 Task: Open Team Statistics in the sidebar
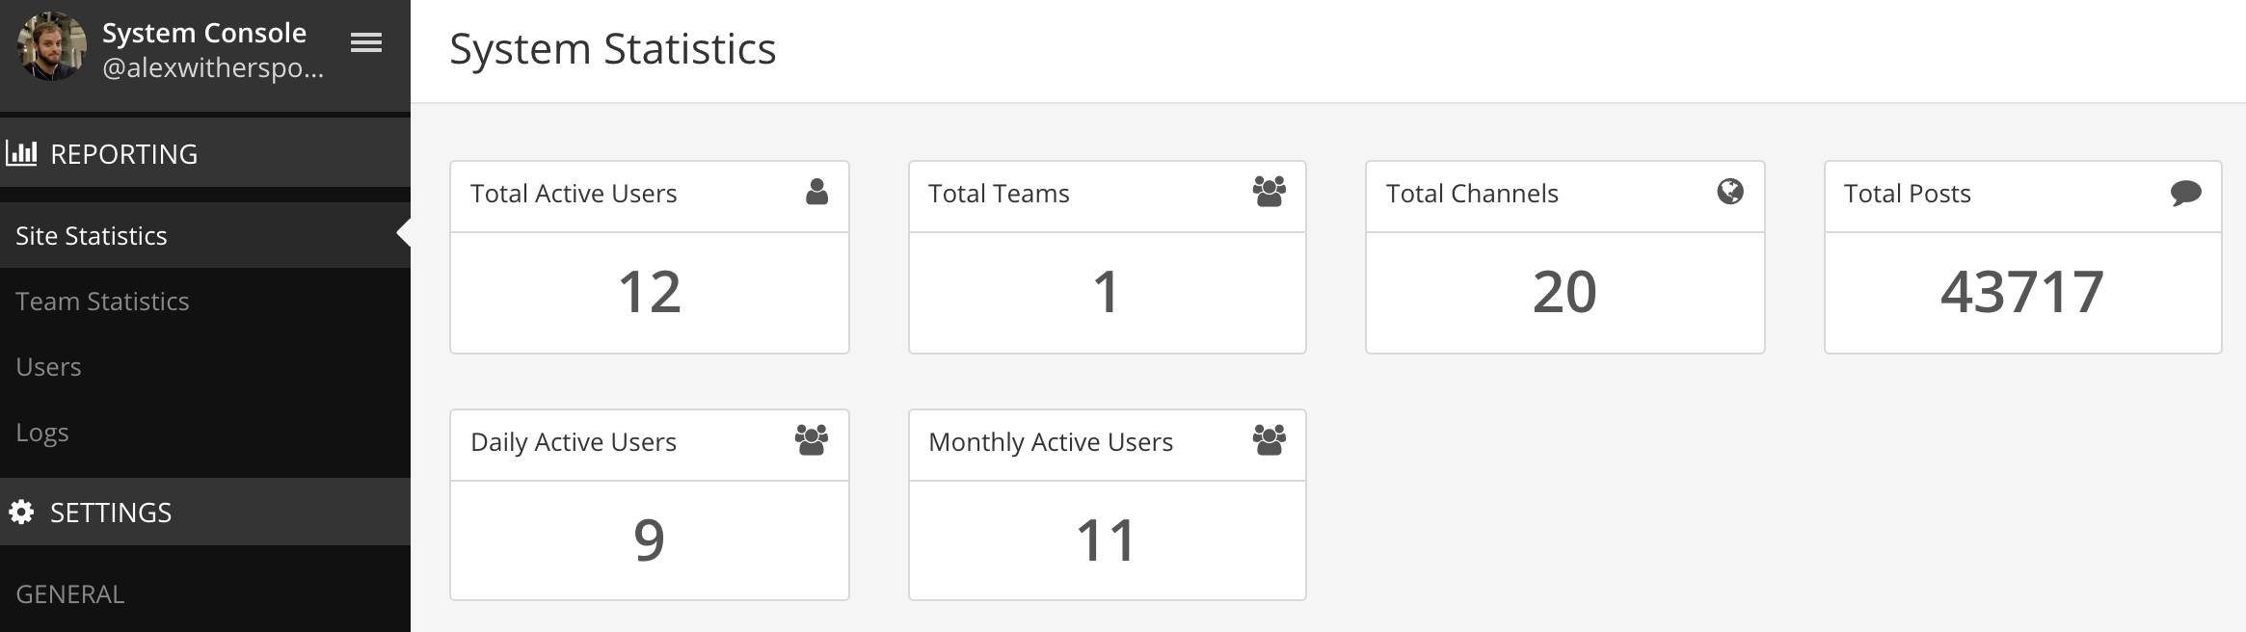tap(102, 302)
